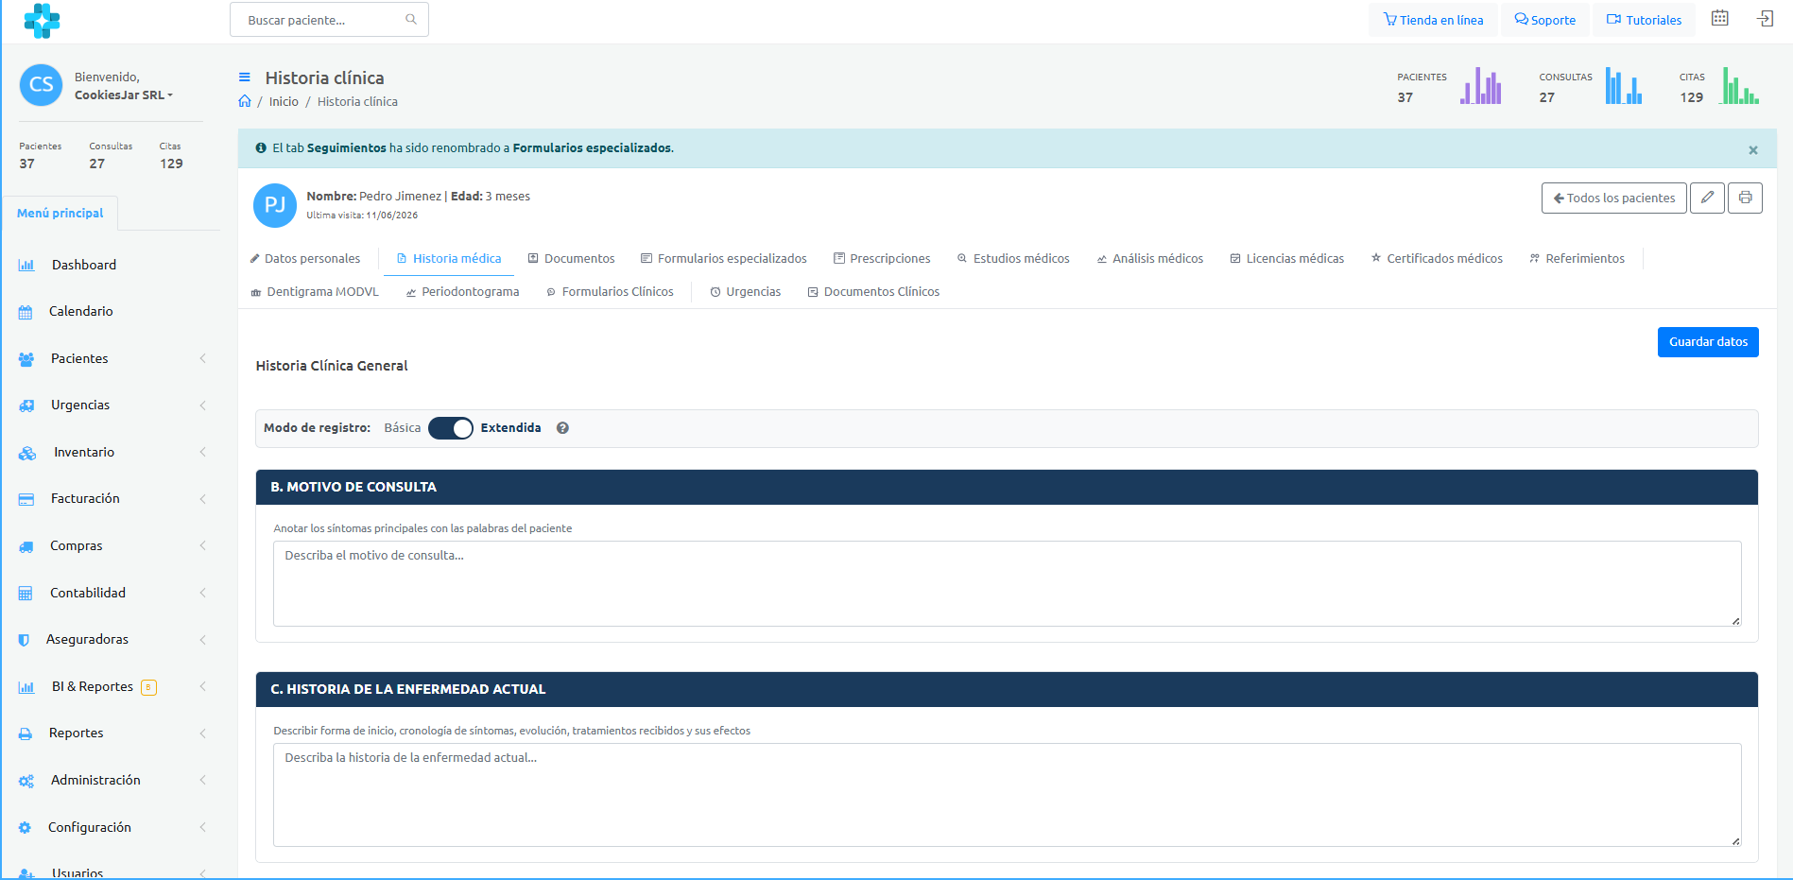The width and height of the screenshot is (1793, 880).
Task: Open the Tienda en línea link
Action: 1433,20
